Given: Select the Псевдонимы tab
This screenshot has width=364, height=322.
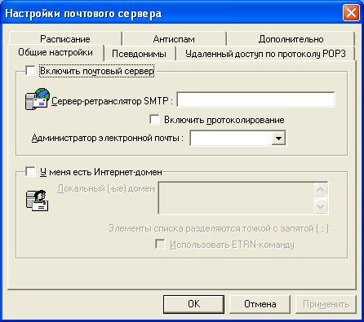Looking at the screenshot, I should [x=140, y=54].
